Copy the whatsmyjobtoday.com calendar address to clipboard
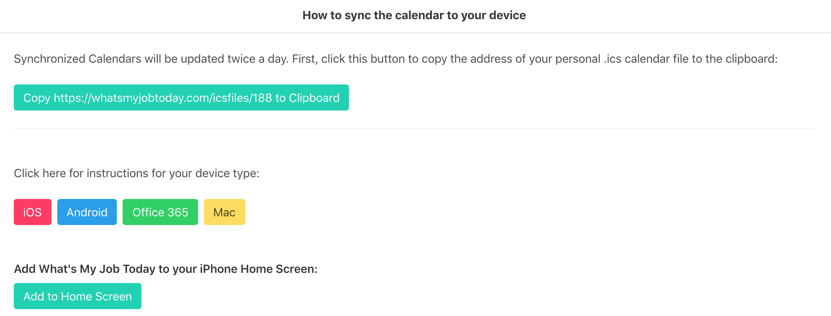 click(x=181, y=98)
